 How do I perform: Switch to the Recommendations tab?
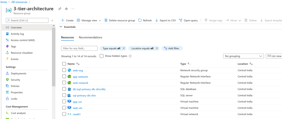(x=91, y=37)
